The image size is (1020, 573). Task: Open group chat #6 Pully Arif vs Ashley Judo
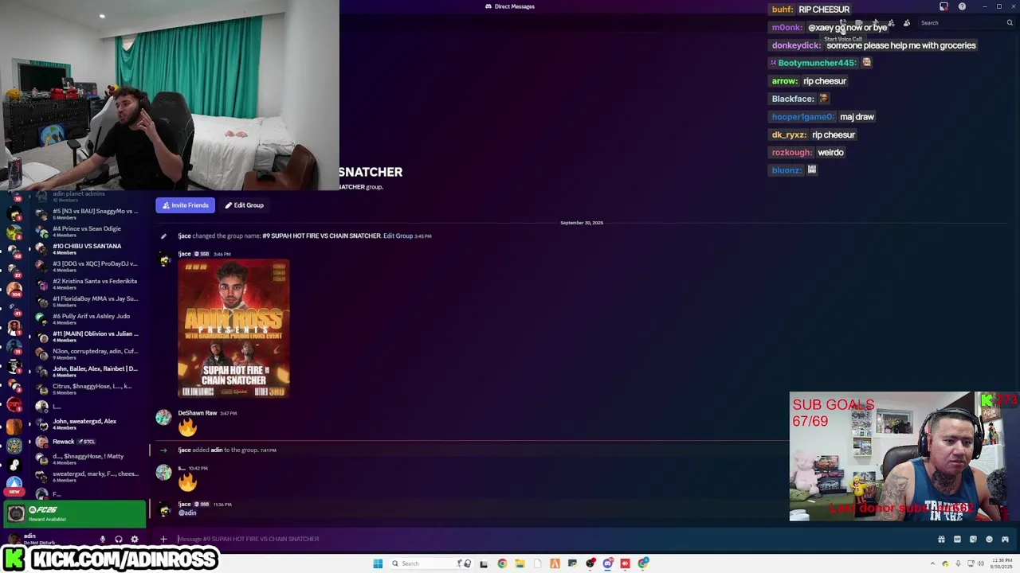click(x=88, y=319)
